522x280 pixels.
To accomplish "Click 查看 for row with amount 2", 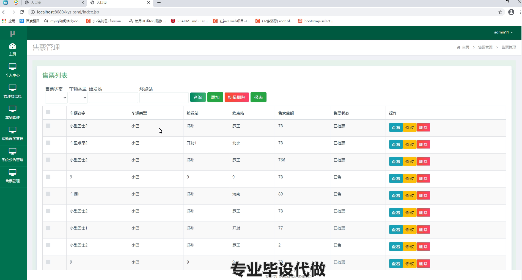I will 396,247.
